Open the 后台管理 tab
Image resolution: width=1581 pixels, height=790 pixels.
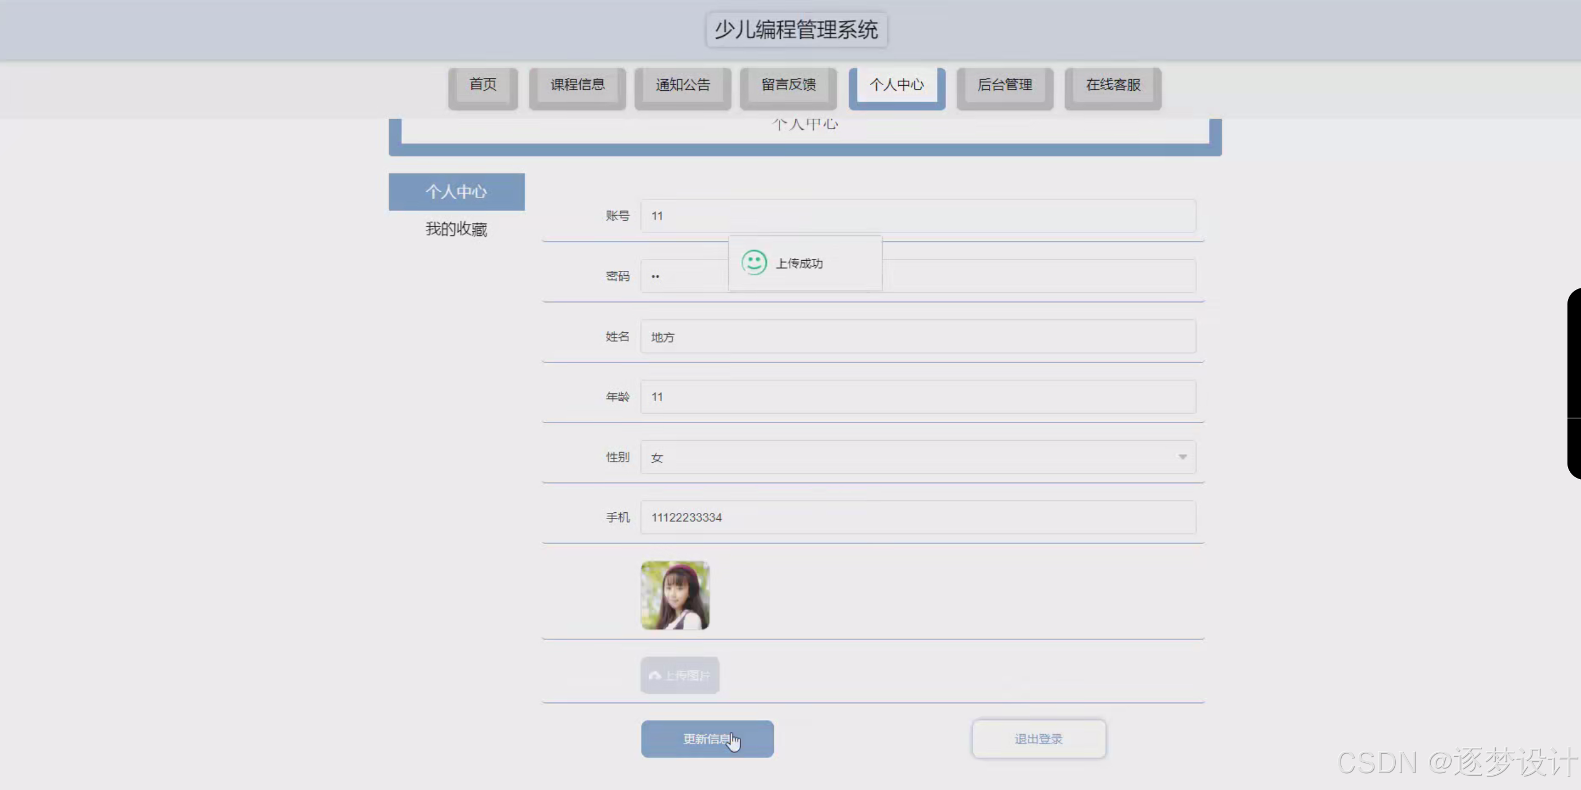coord(1004,85)
